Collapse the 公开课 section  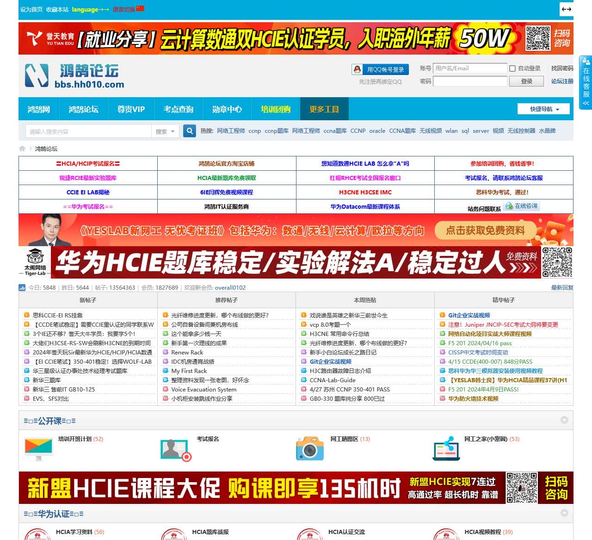(564, 420)
